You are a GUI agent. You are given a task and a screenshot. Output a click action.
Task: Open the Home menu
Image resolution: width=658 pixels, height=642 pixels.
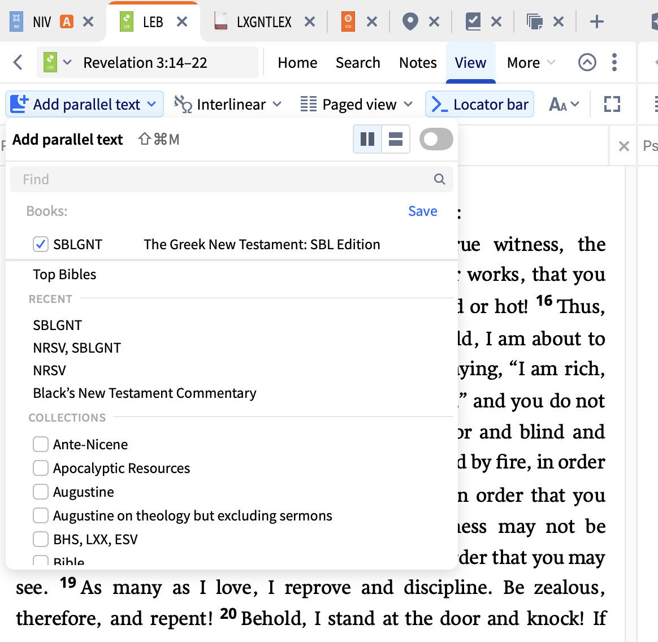(x=297, y=63)
